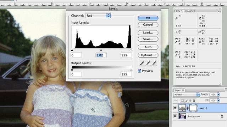
Task: Click the Save... button
Action: (x=148, y=39)
